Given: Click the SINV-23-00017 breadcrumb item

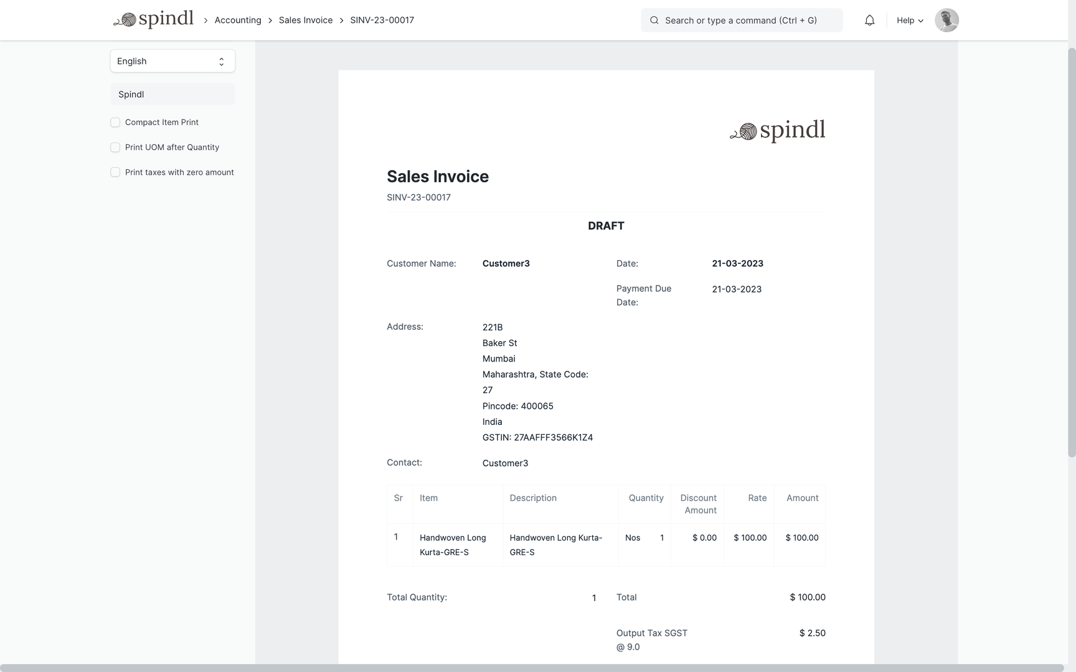Looking at the screenshot, I should (x=382, y=20).
